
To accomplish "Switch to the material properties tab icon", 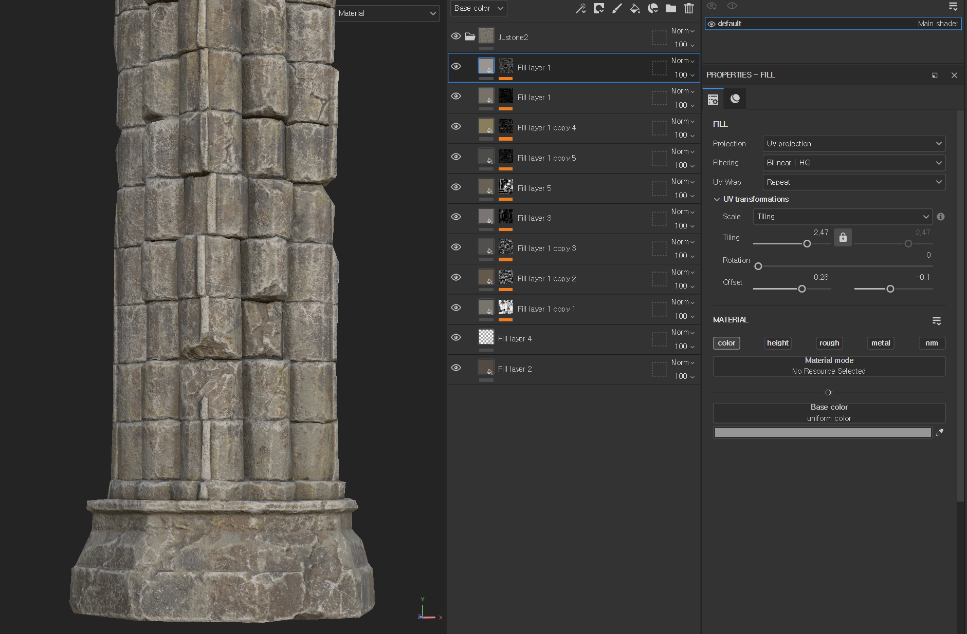I will [x=735, y=99].
